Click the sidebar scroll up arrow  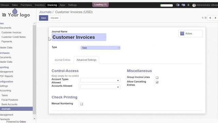(x=34, y=24)
